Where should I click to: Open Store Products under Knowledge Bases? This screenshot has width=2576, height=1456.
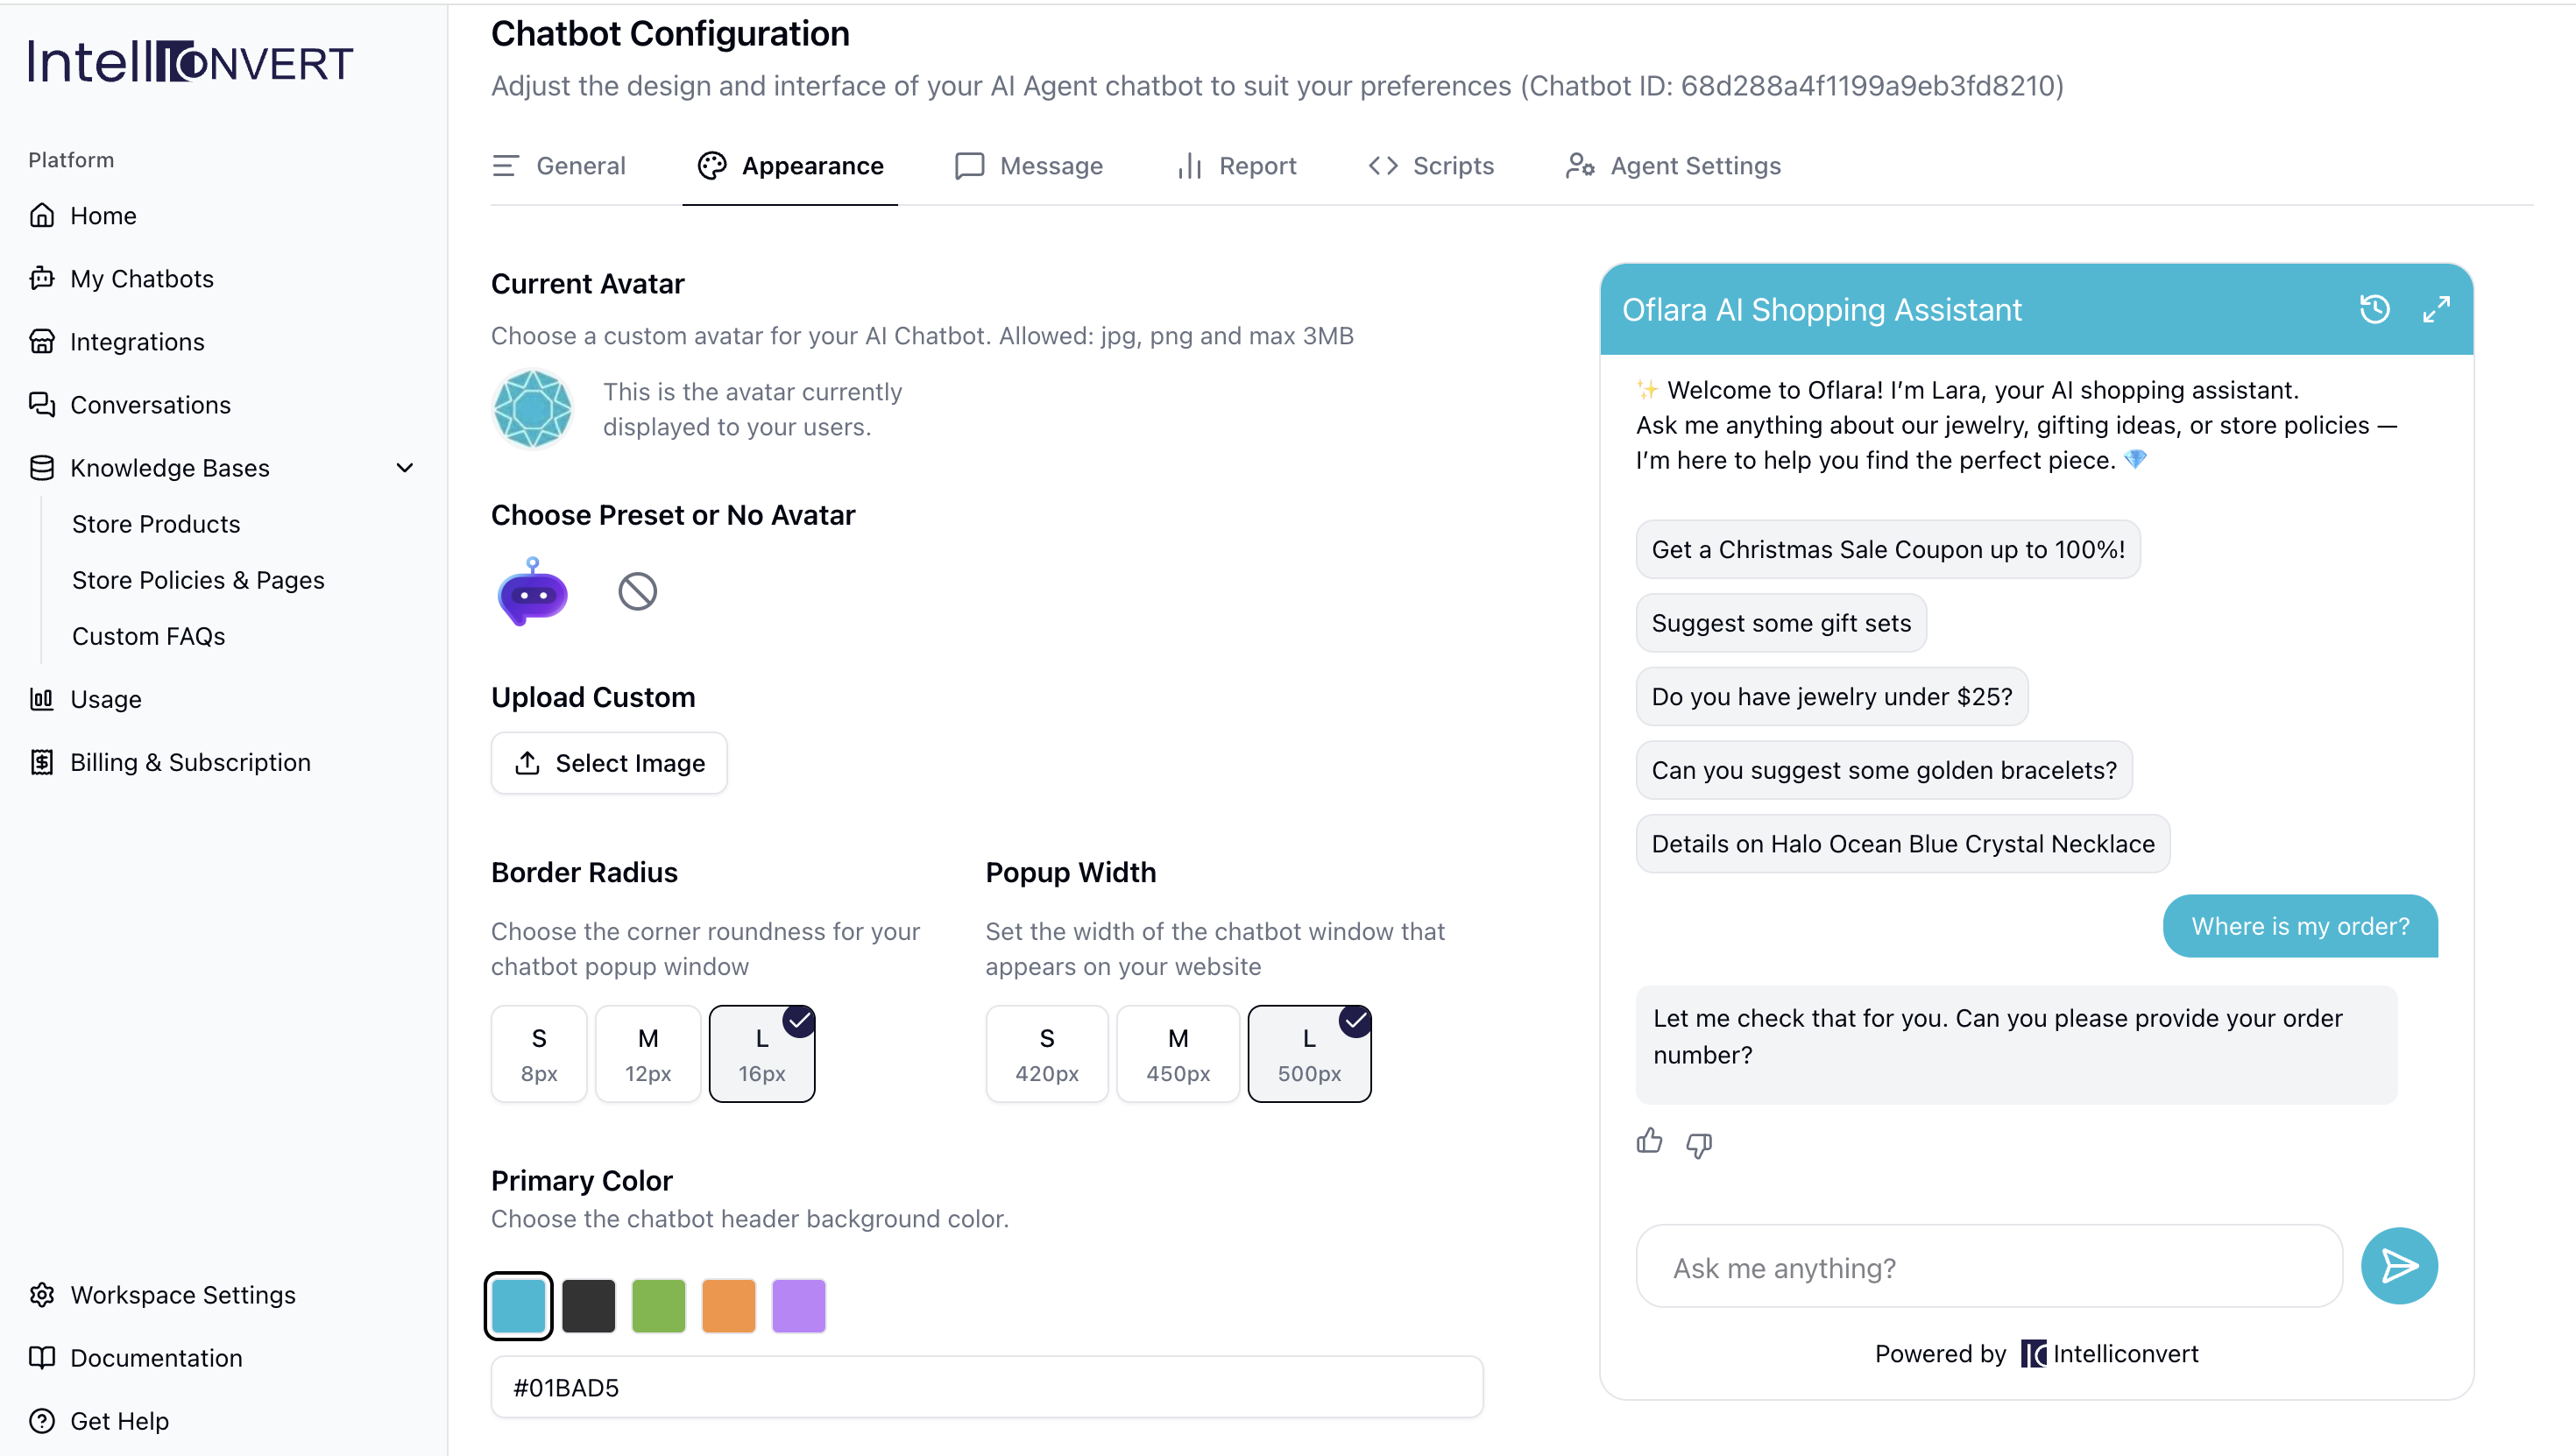(x=156, y=524)
